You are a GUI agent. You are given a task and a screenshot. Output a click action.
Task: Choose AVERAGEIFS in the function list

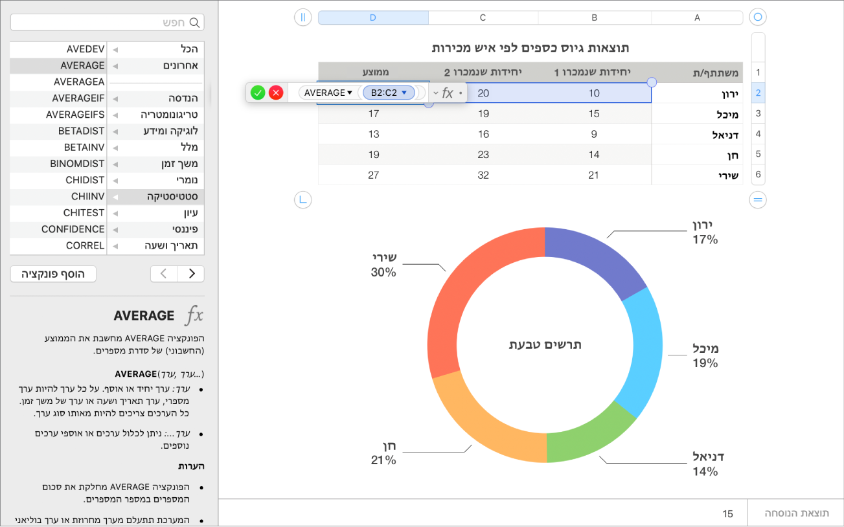[58, 115]
